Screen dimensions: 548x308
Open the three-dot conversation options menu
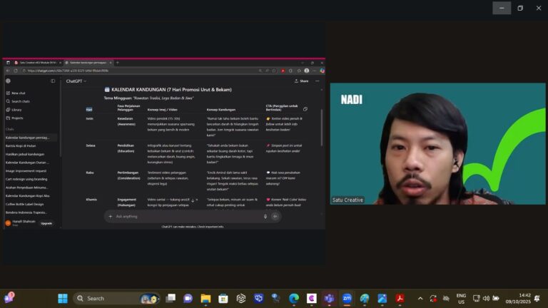318,81
